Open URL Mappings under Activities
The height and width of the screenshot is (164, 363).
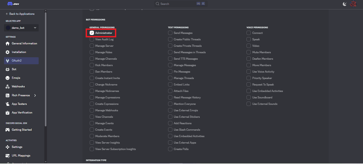21,156
